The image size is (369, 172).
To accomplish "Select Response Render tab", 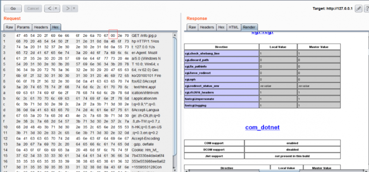I will coord(249,27).
